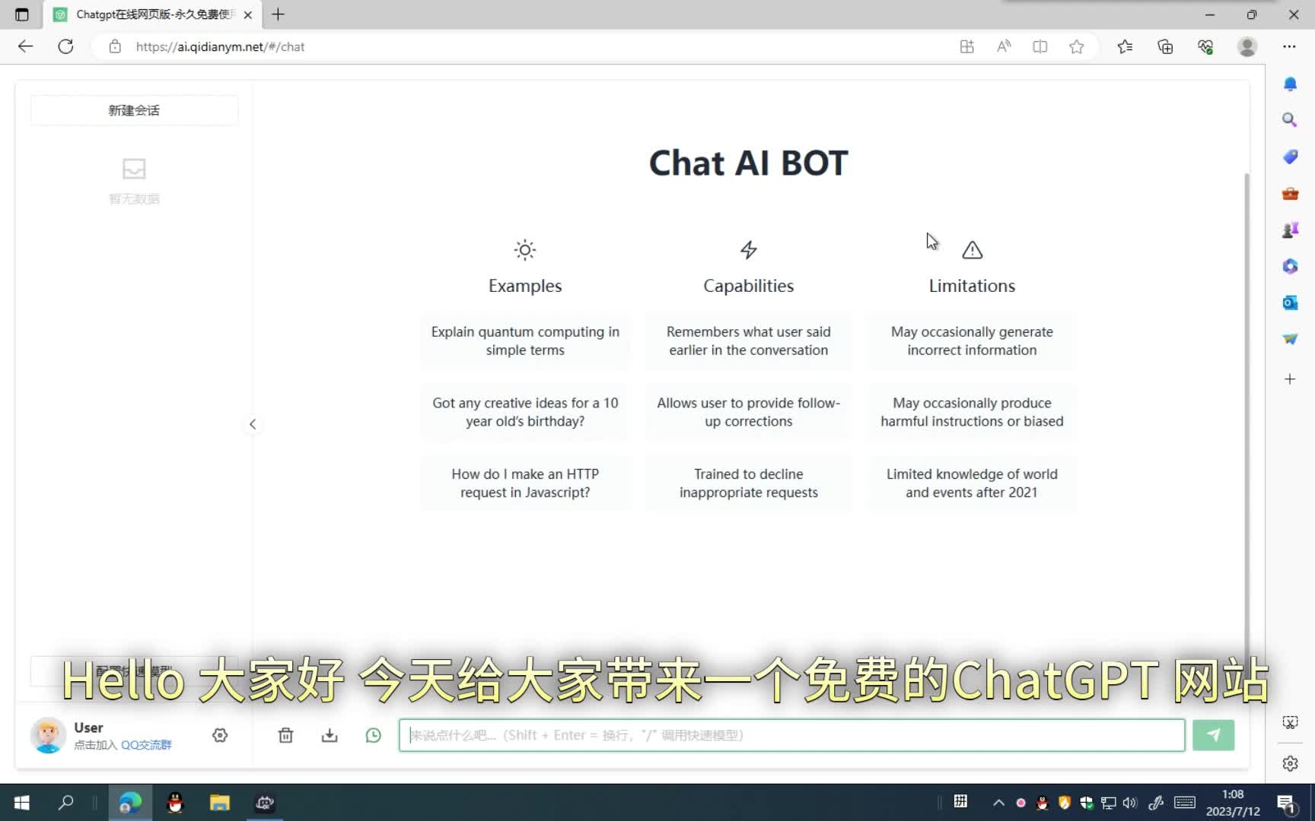Select the Chatgpt在线网页版 browser tab

(x=152, y=14)
